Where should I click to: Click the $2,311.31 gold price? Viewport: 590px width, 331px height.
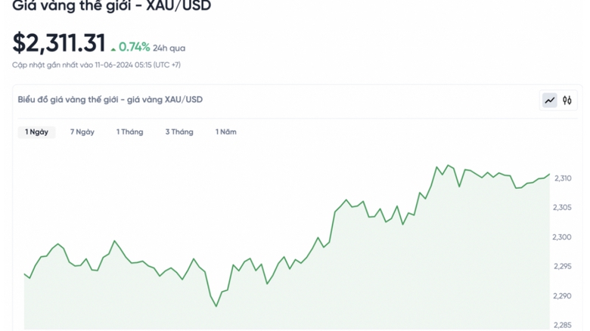click(x=58, y=44)
